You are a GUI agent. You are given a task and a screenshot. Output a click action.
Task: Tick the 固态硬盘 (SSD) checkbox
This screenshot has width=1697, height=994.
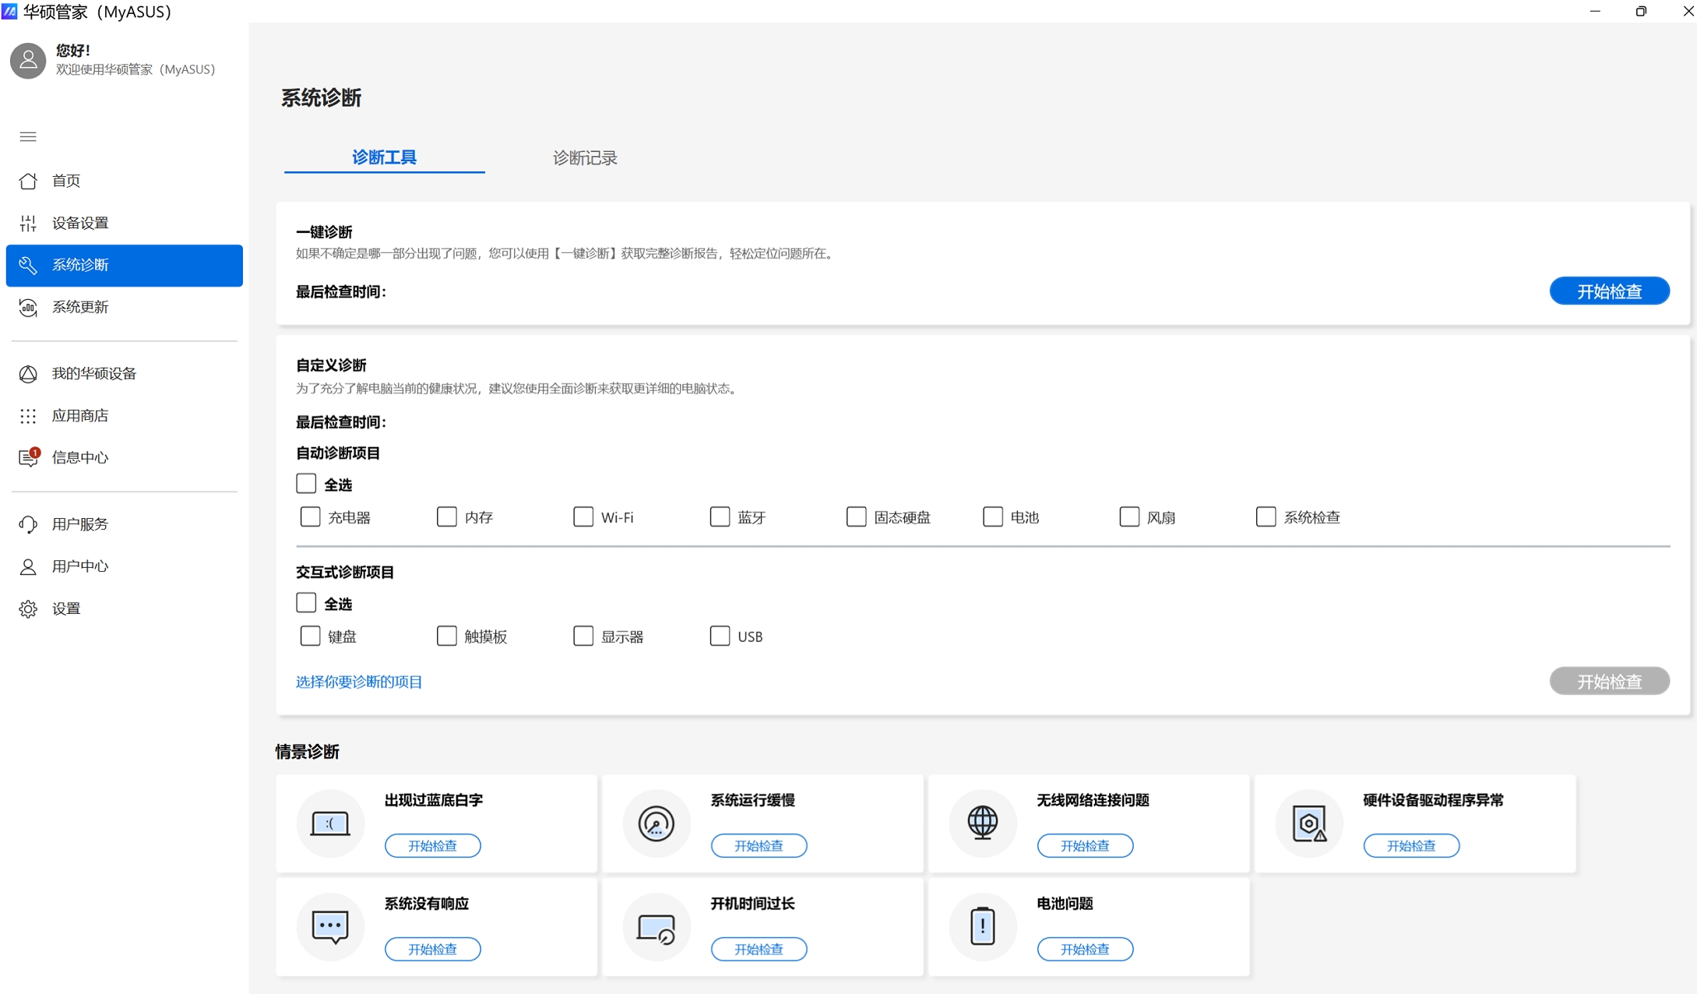pos(856,517)
